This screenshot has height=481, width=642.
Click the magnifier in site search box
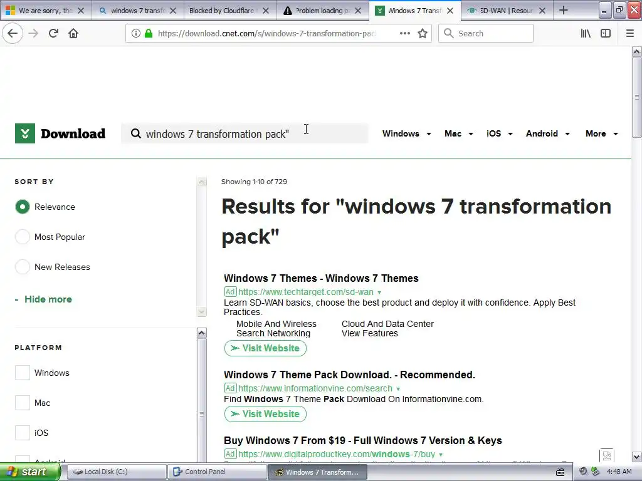(x=135, y=134)
